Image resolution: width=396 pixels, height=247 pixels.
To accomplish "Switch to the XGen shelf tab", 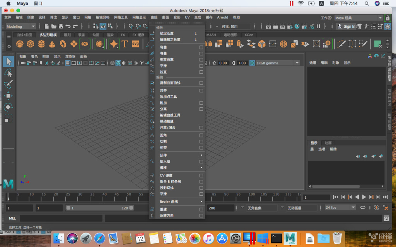I will coord(249,35).
